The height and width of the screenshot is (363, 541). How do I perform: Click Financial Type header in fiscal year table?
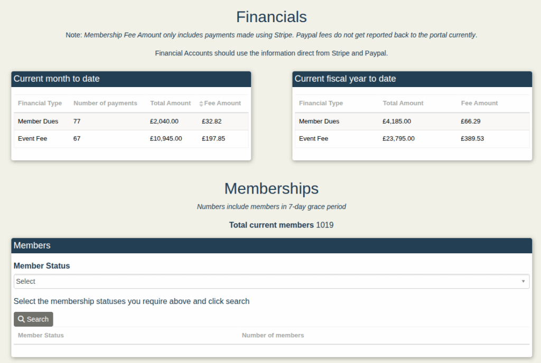(321, 103)
